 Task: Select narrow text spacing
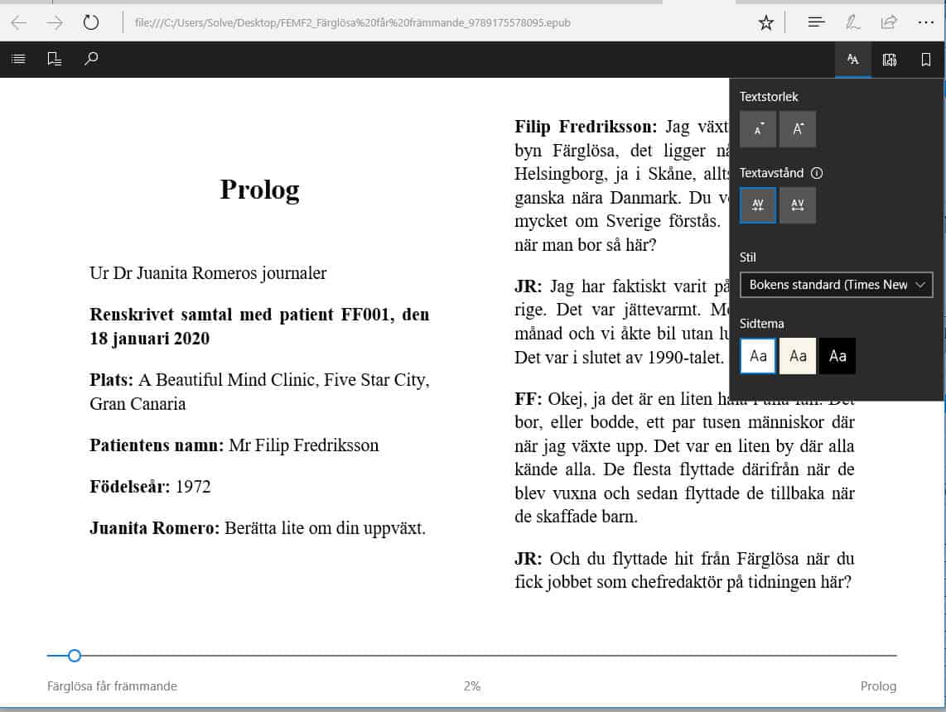point(758,205)
